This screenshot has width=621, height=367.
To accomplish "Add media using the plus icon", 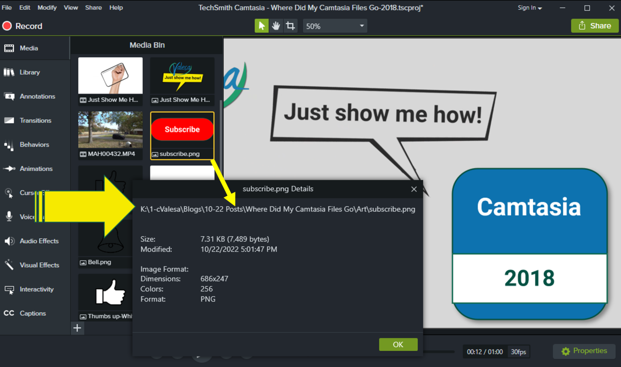I will [77, 328].
